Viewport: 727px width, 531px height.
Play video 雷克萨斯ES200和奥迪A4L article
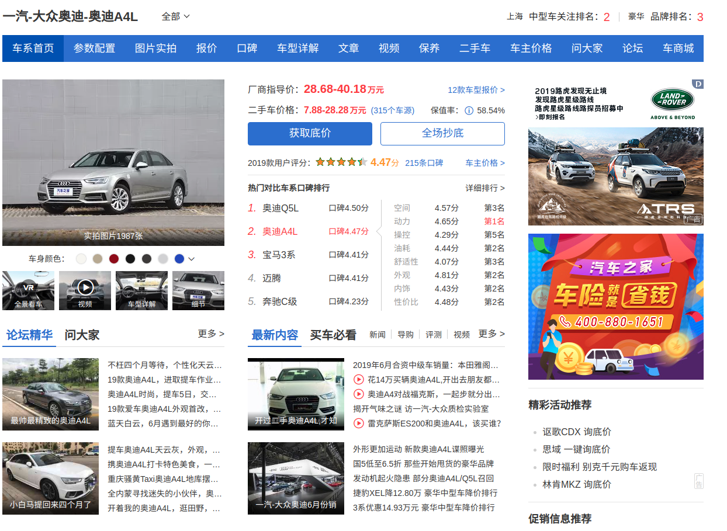tap(359, 424)
